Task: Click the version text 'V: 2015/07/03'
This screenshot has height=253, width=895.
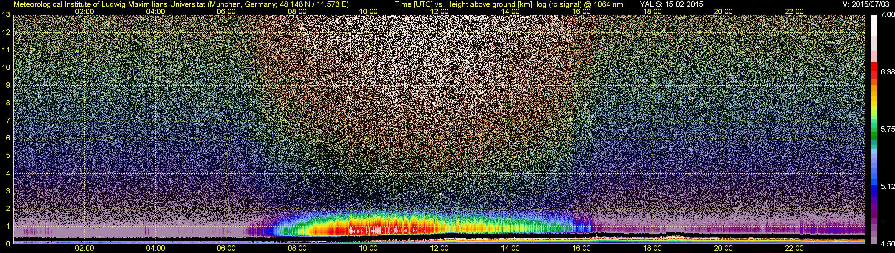Action: click(865, 4)
